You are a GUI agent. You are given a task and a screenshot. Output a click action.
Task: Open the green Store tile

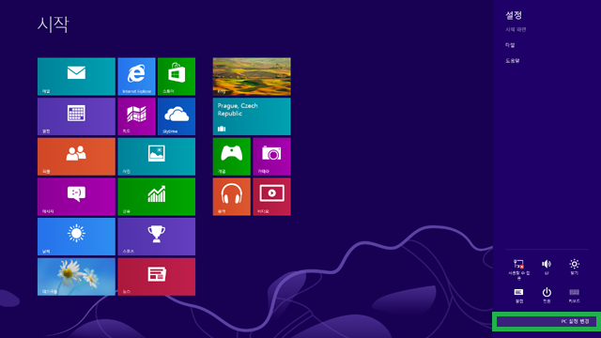[177, 76]
